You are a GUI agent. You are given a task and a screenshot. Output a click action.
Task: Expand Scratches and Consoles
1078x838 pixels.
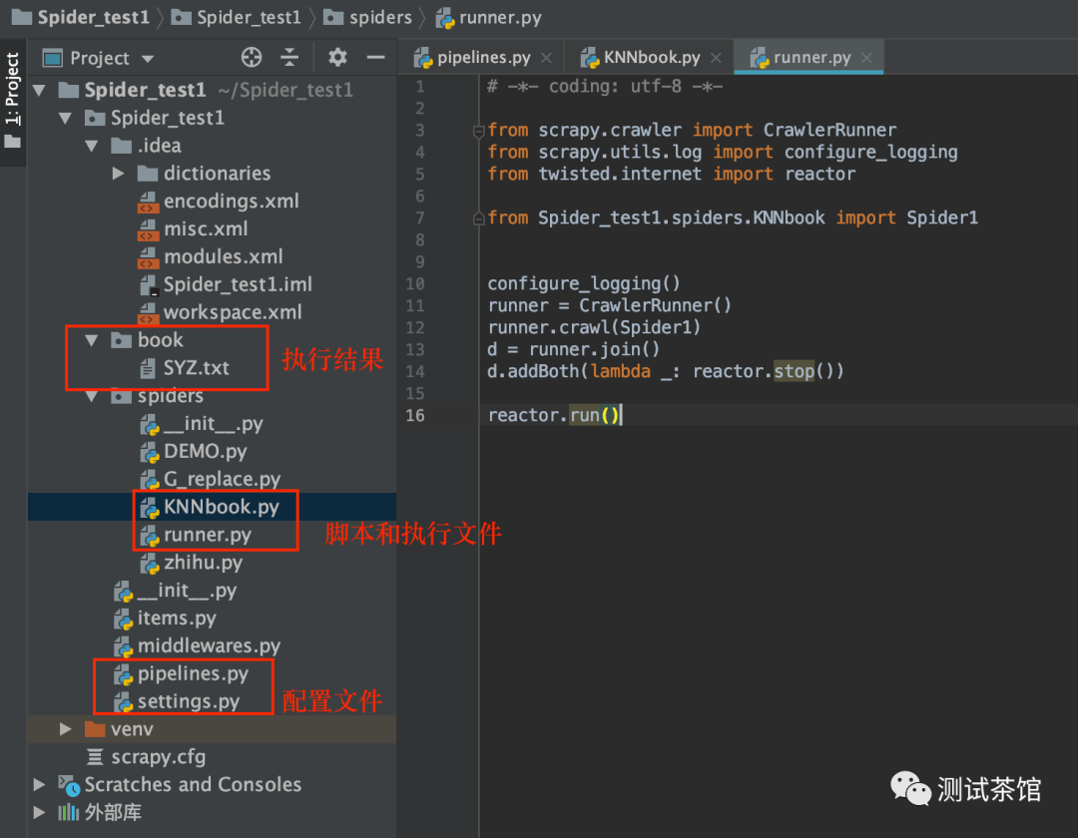(x=39, y=784)
